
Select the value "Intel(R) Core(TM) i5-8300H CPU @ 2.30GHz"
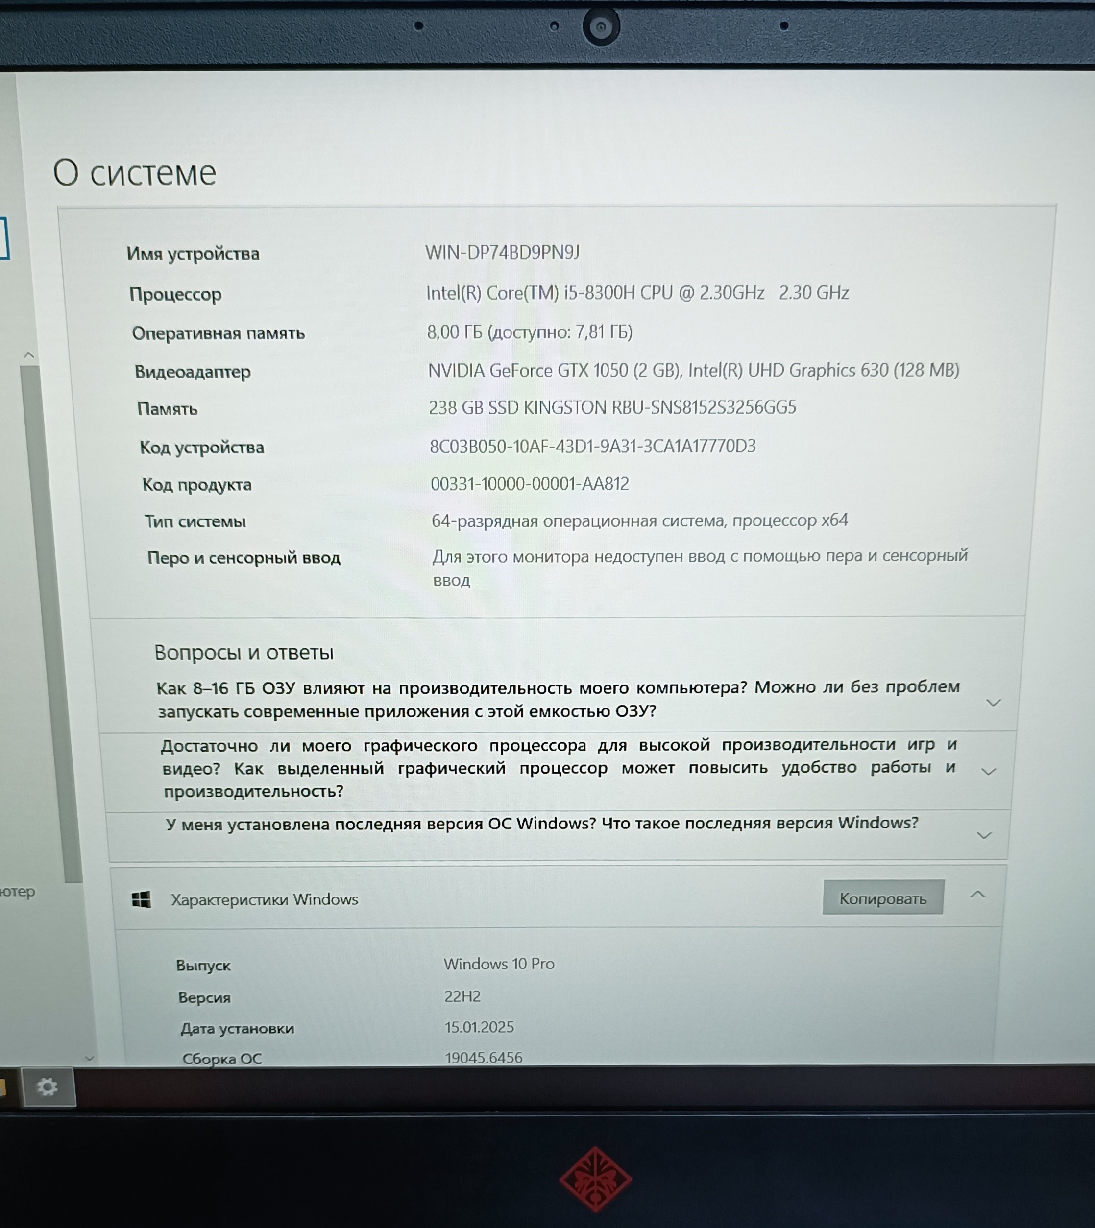[x=595, y=293]
